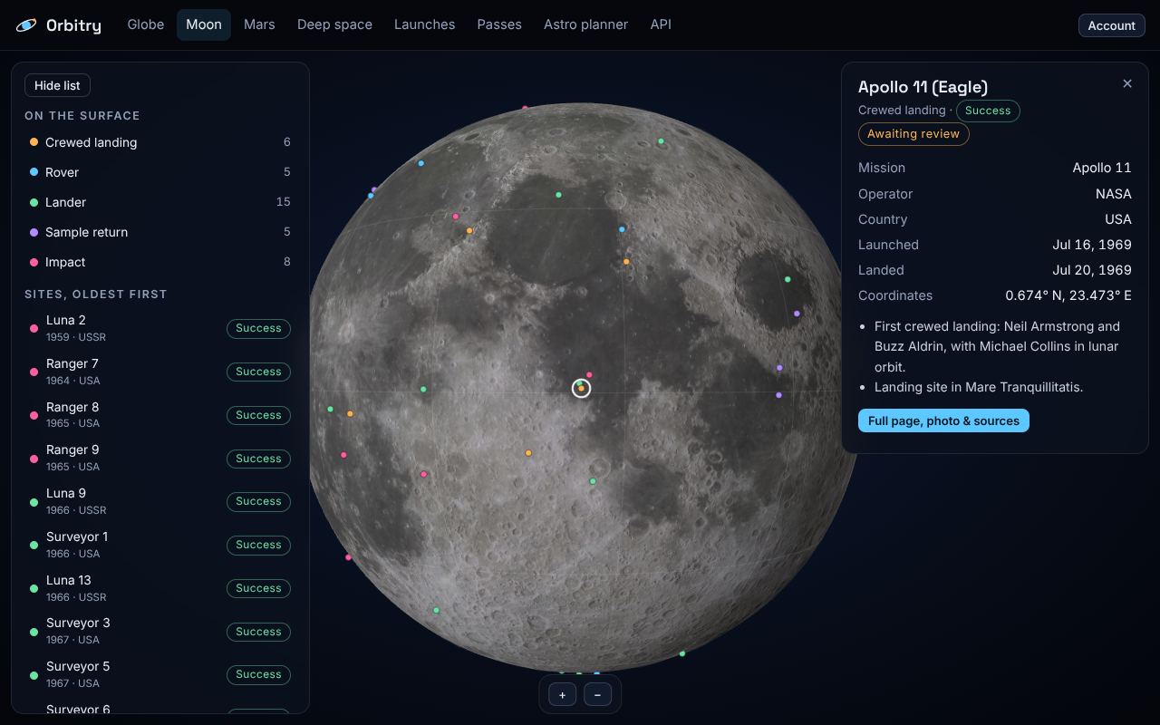
Task: Click the Success badge in Apollo 11 panel
Action: pyautogui.click(x=988, y=111)
